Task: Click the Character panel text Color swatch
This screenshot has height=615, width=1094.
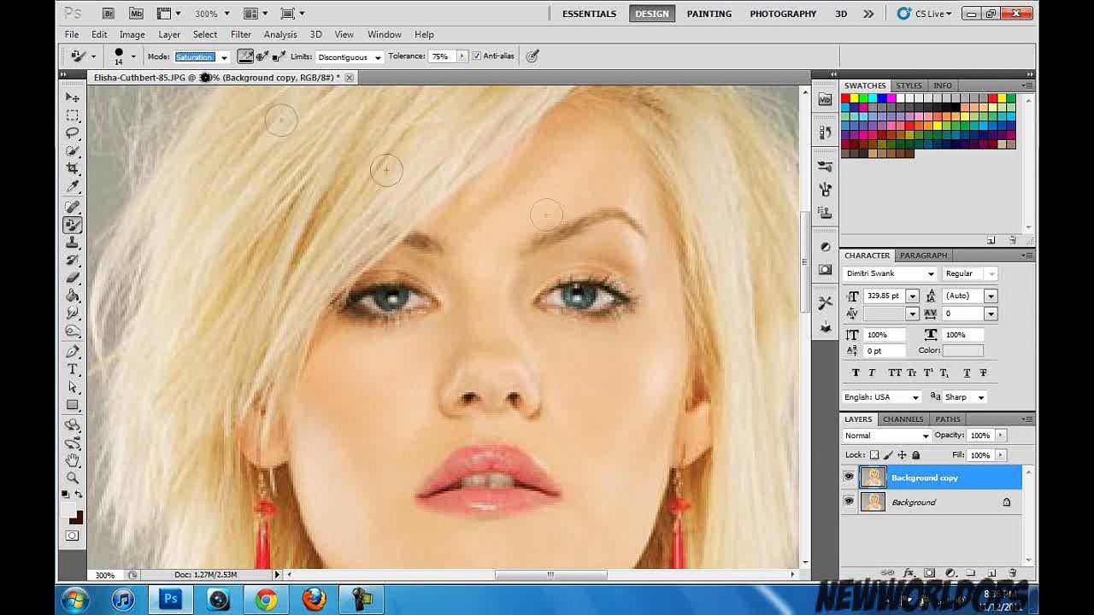Action: (x=963, y=350)
